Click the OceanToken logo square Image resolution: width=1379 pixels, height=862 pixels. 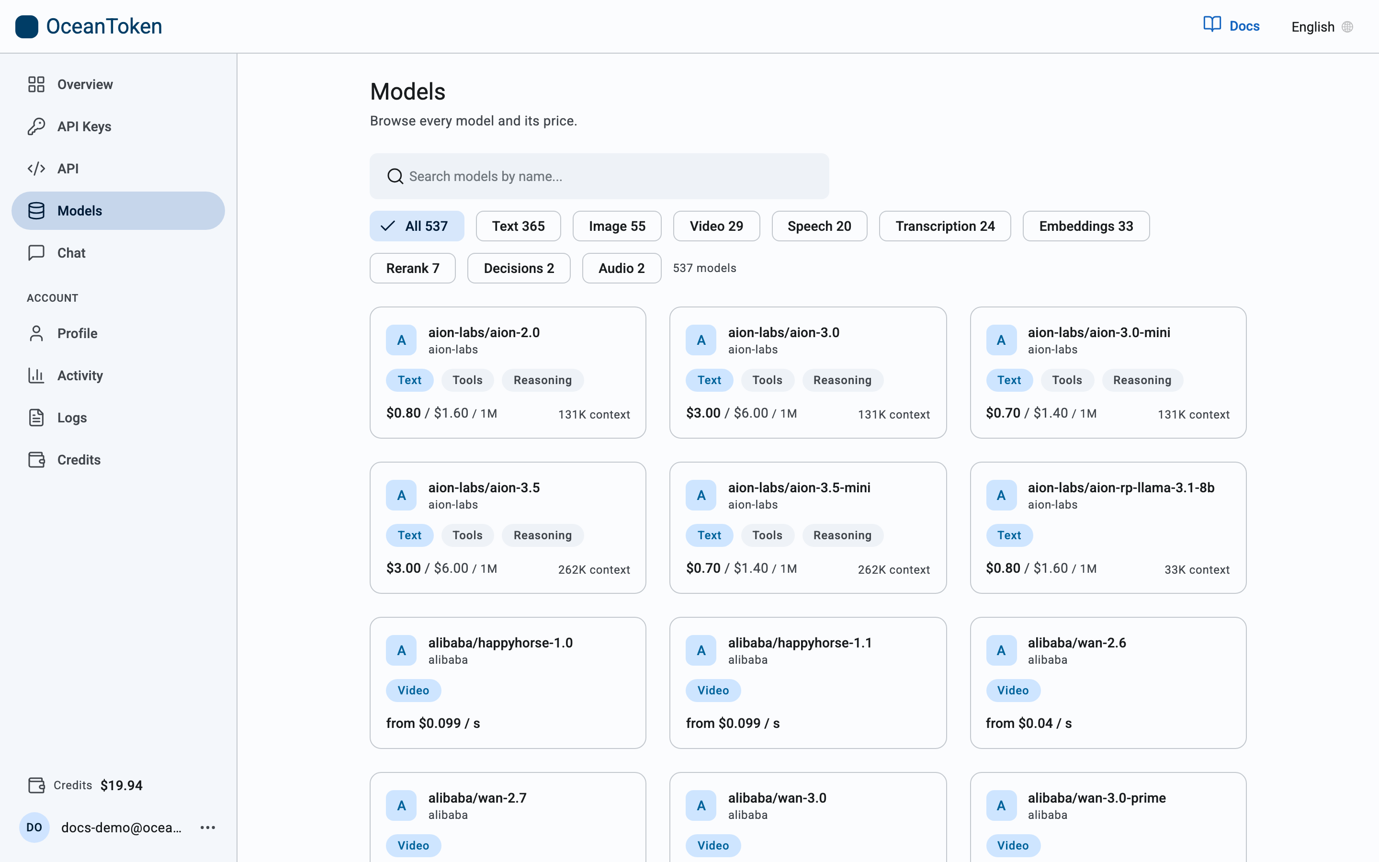pyautogui.click(x=27, y=26)
